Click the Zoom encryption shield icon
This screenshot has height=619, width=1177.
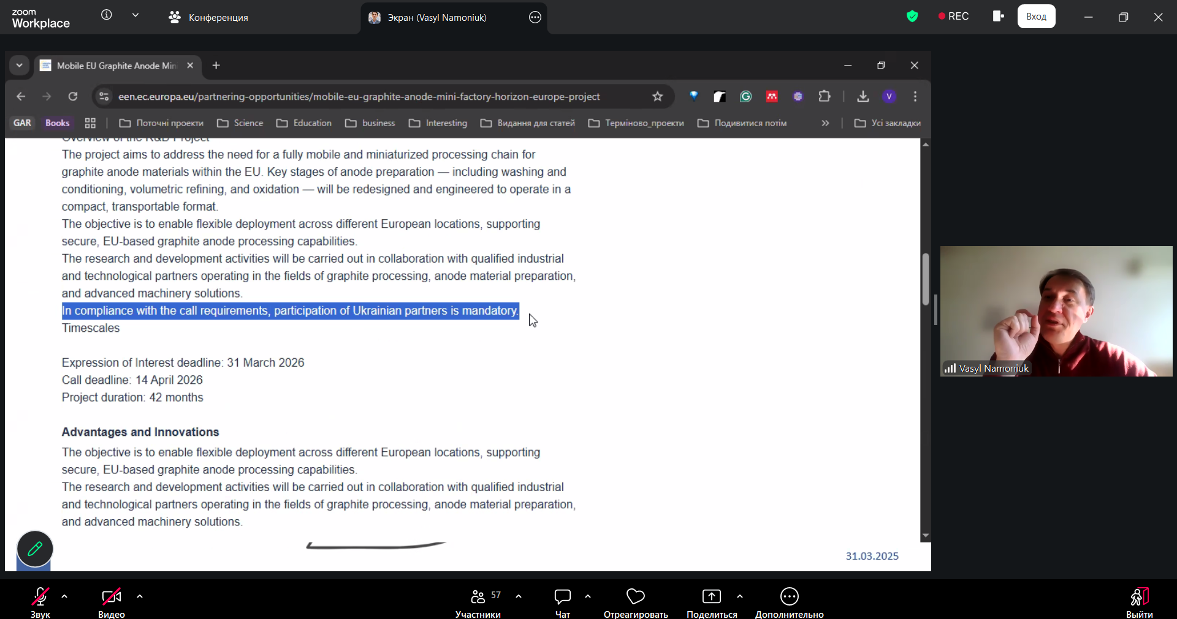(912, 17)
